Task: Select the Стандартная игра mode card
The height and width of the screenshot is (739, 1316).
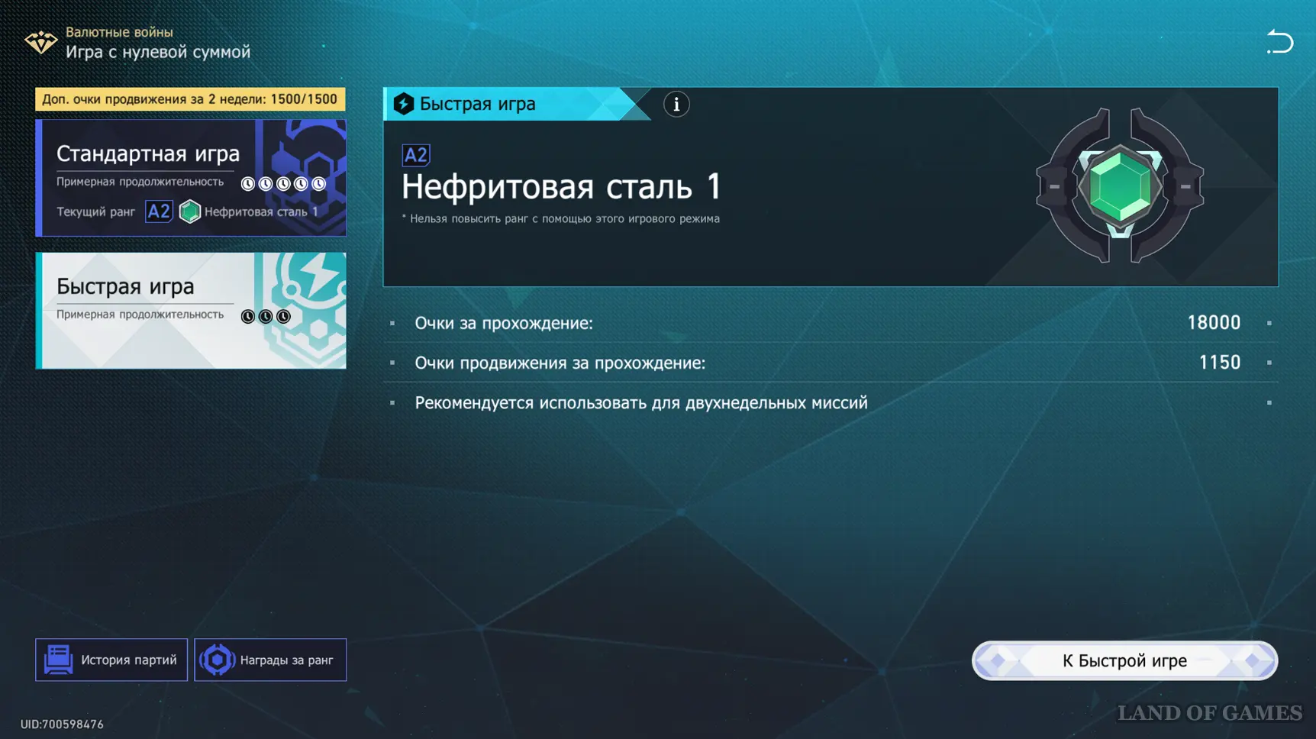Action: [191, 177]
